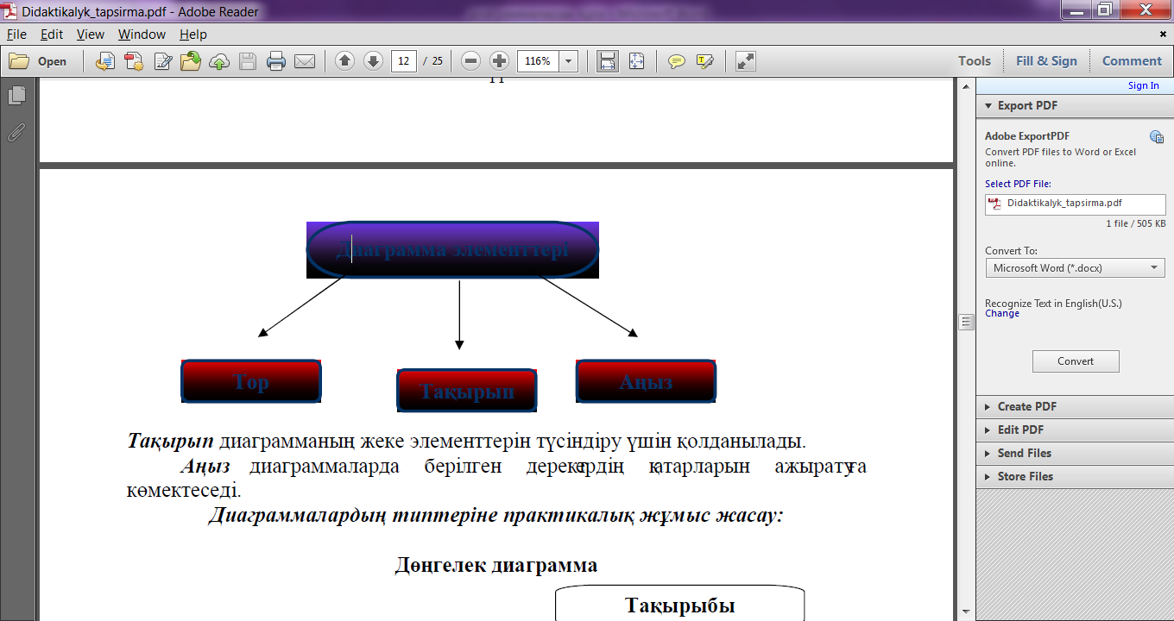Send file by email envelope icon

[305, 61]
